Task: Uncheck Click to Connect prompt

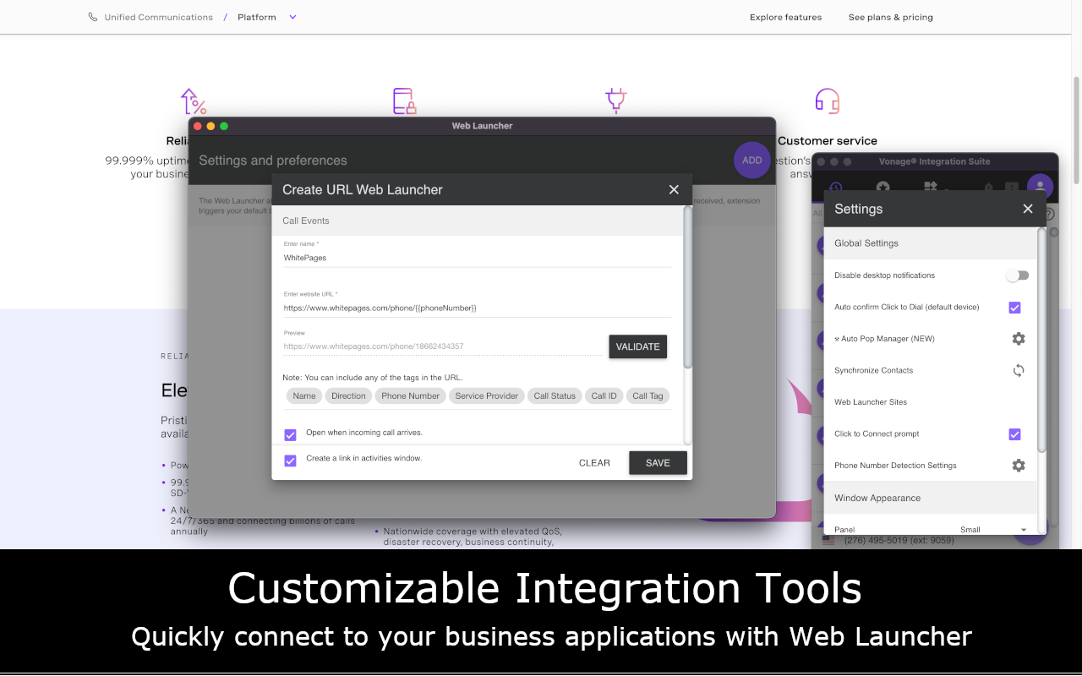Action: (1014, 434)
